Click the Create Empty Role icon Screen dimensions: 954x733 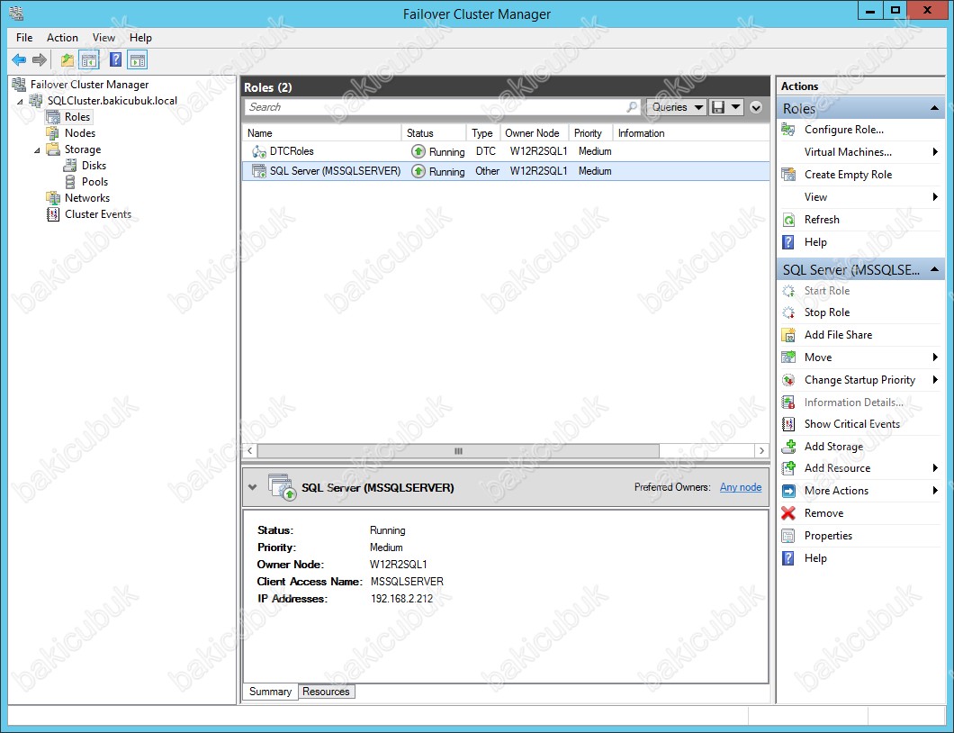pos(788,175)
